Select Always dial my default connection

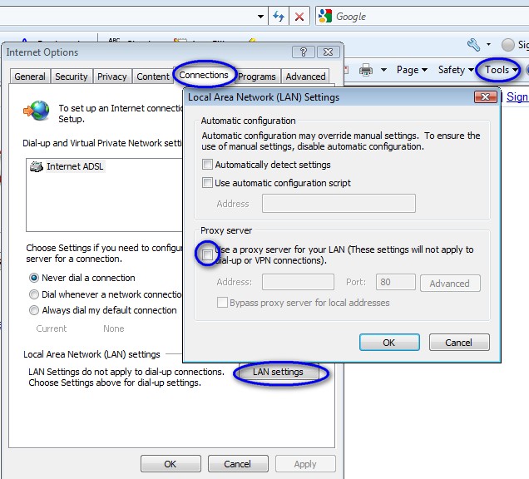[34, 310]
